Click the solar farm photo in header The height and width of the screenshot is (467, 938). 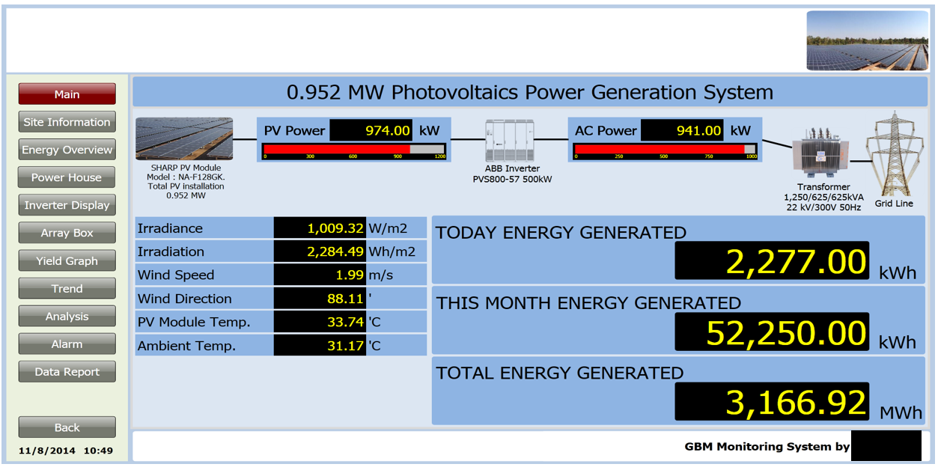click(x=866, y=41)
